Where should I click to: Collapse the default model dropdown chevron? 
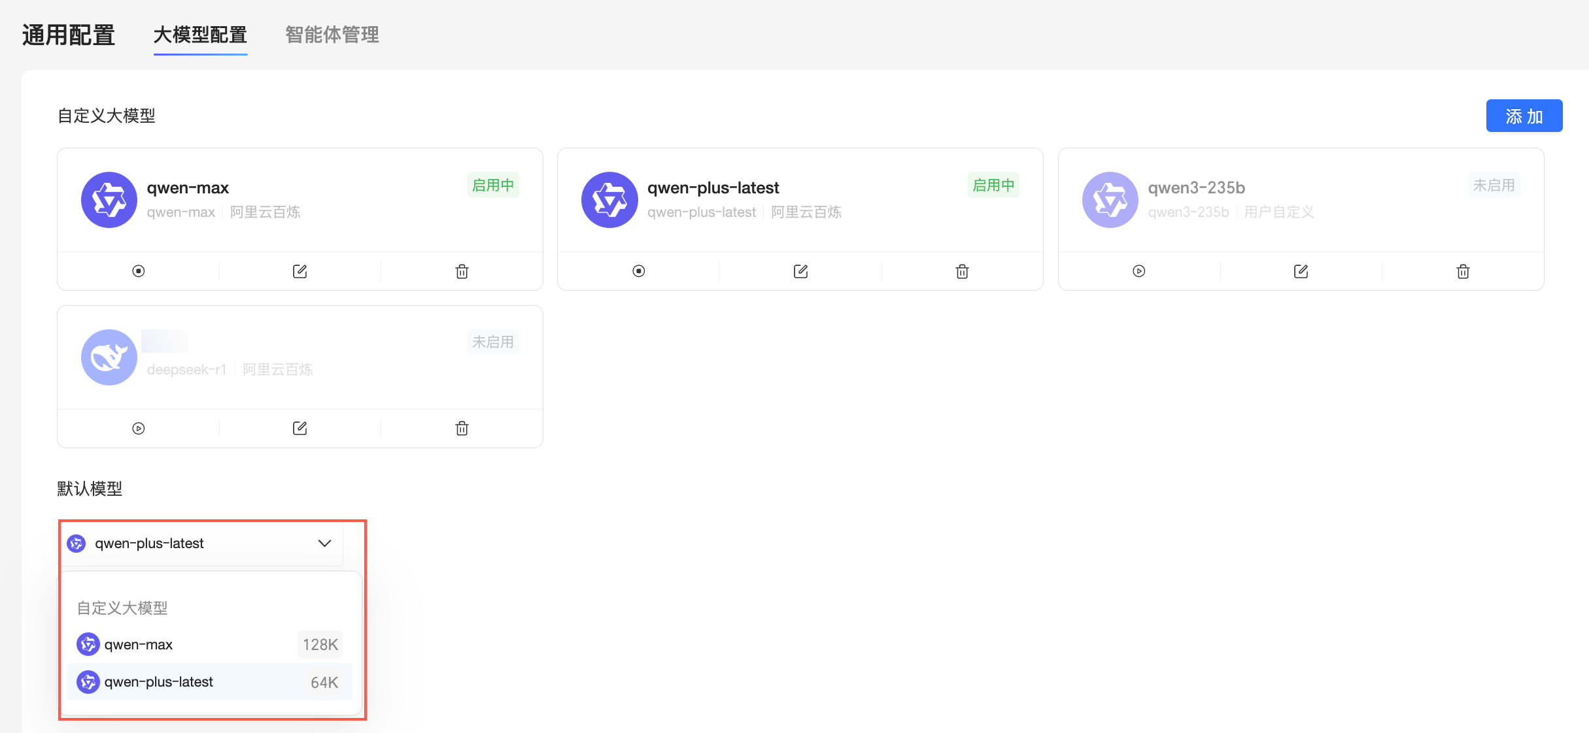pyautogui.click(x=324, y=544)
